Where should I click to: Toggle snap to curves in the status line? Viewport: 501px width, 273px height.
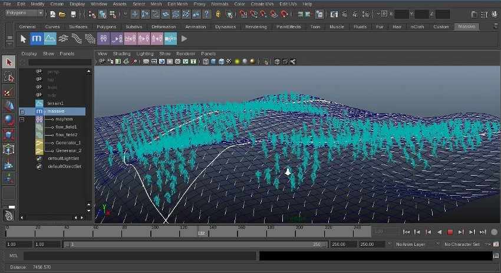pos(253,14)
